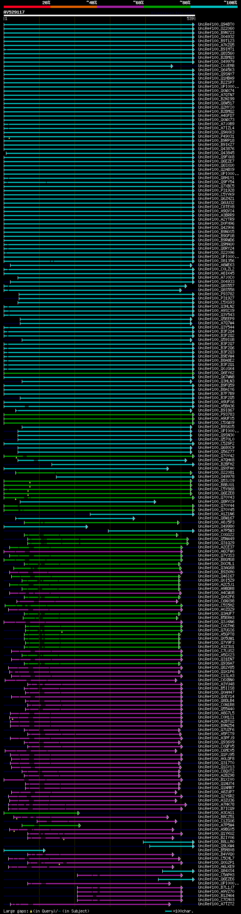Click the arrowhead of the O49980 alignment bar
This screenshot has height=914, width=241.
87,527
